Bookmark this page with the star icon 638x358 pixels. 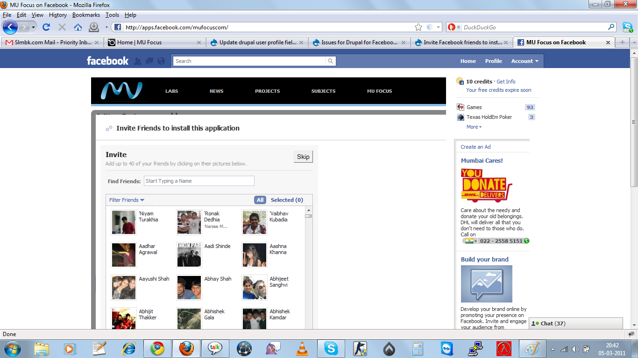click(x=418, y=27)
